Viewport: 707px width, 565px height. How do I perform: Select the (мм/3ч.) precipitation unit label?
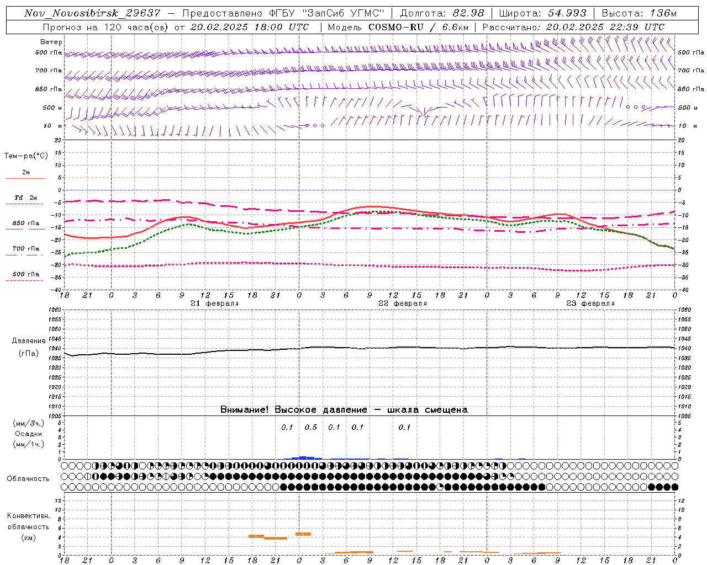29,423
